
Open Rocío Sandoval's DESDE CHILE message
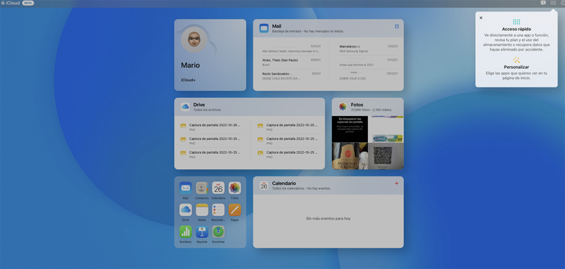pyautogui.click(x=291, y=76)
